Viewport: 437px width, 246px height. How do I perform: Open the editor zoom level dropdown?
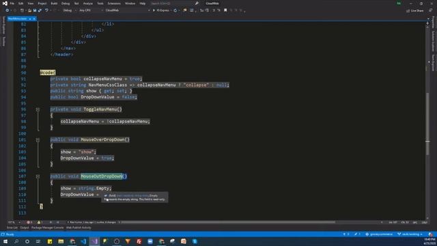point(14,222)
